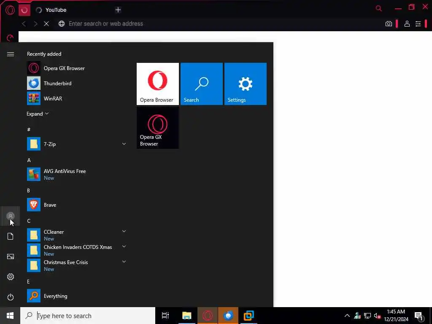
Task: Click the letter B section header
Action: coord(28,190)
